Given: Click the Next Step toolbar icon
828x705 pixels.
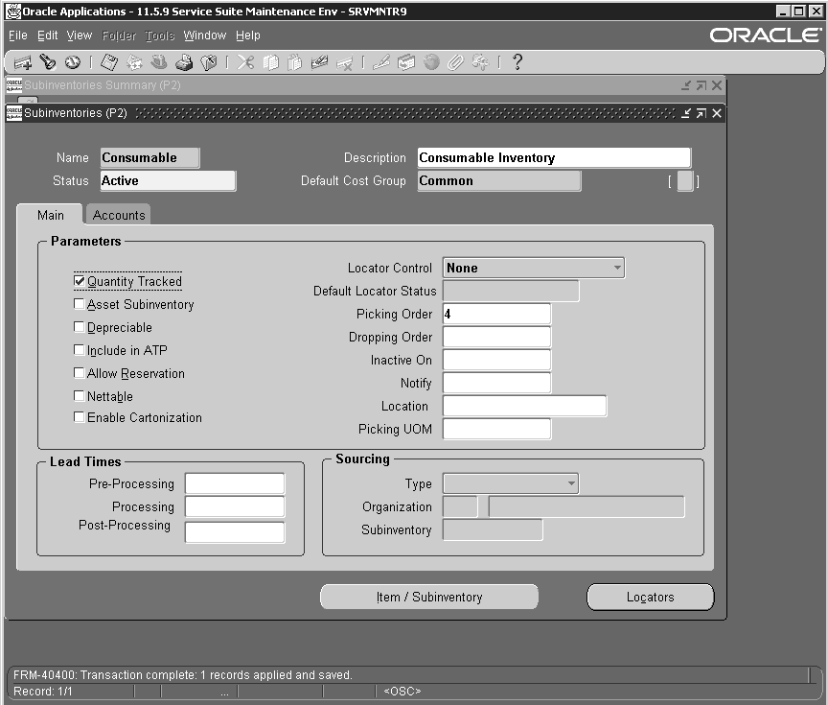Looking at the screenshot, I should point(134,62).
